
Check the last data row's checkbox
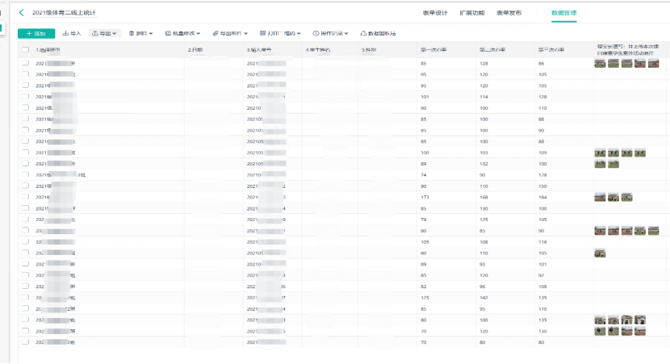pos(26,342)
